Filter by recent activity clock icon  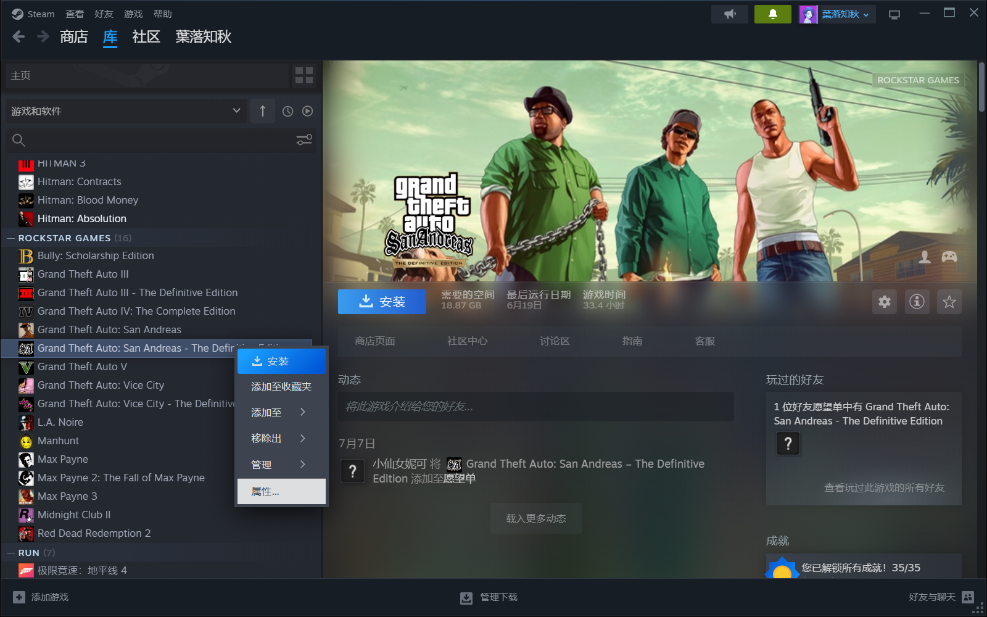[287, 111]
